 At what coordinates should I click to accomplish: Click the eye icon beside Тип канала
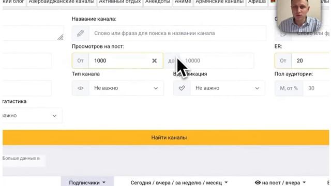coord(81,88)
